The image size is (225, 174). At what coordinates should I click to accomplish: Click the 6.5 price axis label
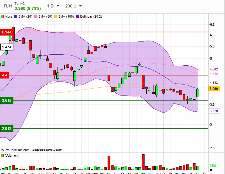pos(212,24)
